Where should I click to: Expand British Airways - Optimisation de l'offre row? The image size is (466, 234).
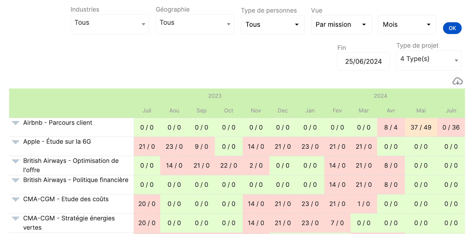[15, 161]
